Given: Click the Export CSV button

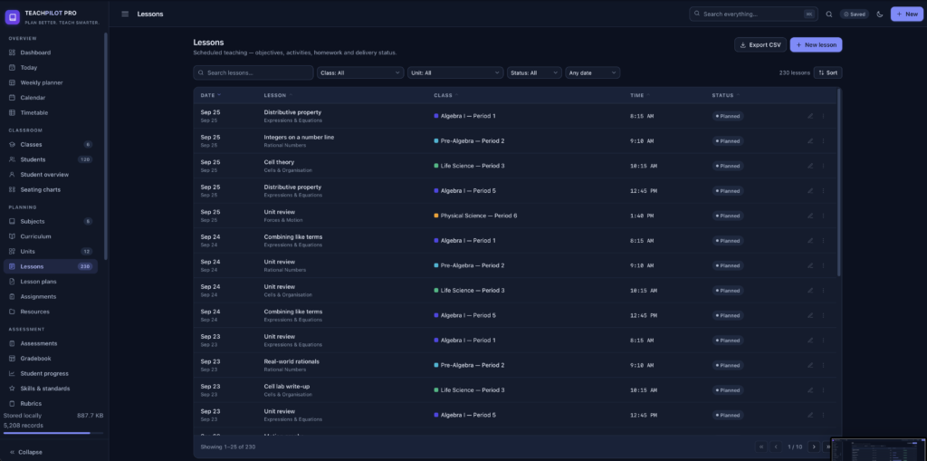Looking at the screenshot, I should 760,45.
